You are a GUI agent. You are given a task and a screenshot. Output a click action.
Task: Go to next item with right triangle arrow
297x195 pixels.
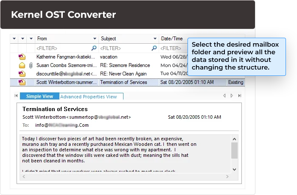coord(232,96)
